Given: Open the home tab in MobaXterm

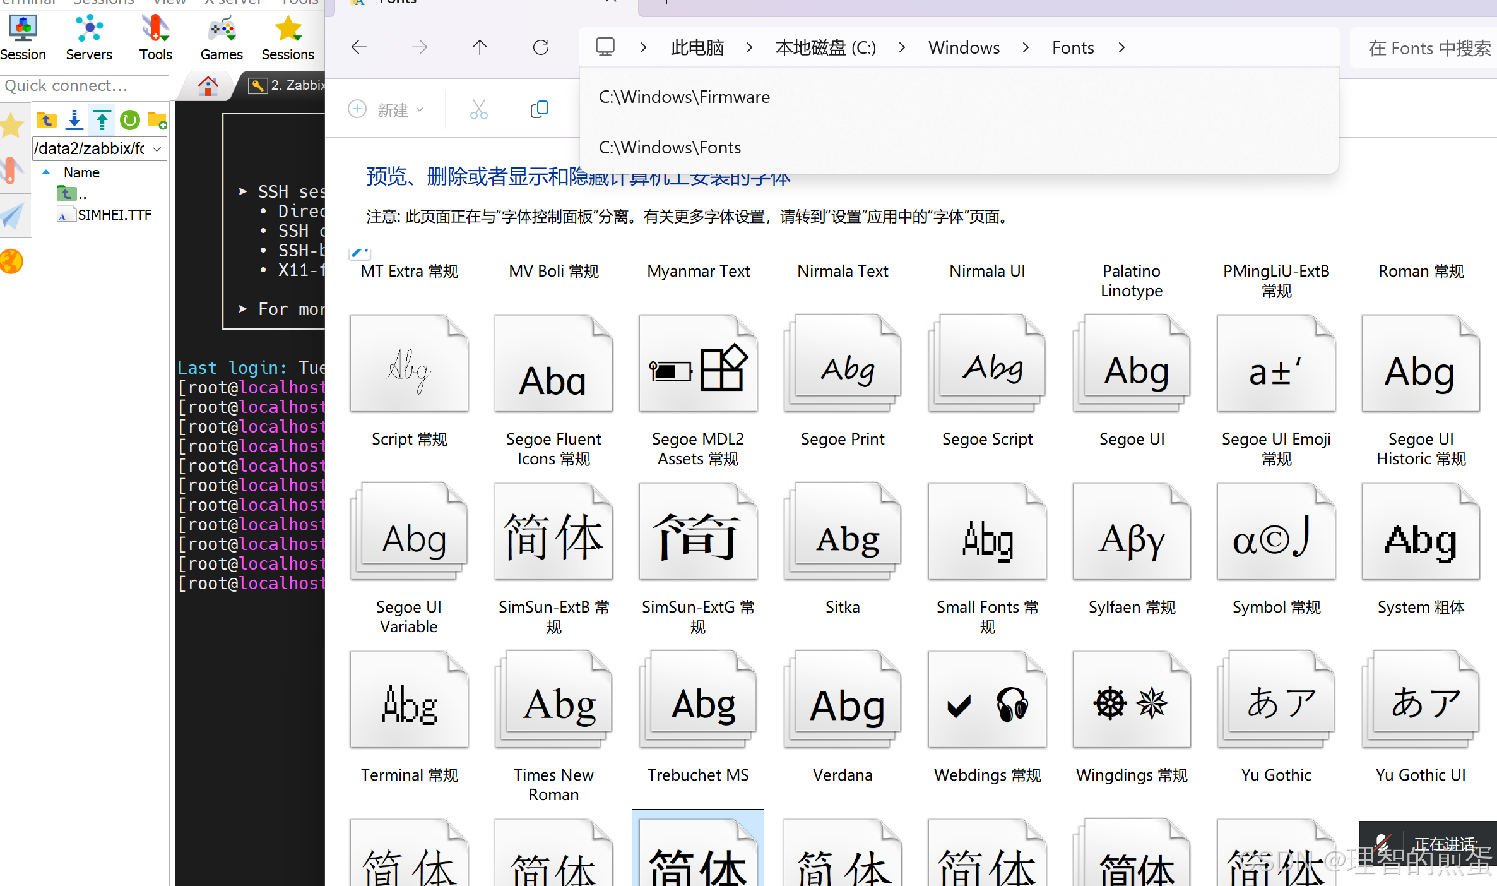Looking at the screenshot, I should pyautogui.click(x=208, y=86).
